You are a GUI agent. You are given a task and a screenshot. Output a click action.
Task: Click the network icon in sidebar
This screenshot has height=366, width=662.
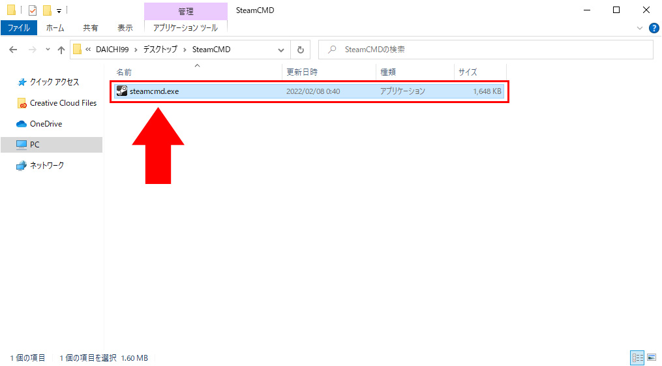click(22, 166)
